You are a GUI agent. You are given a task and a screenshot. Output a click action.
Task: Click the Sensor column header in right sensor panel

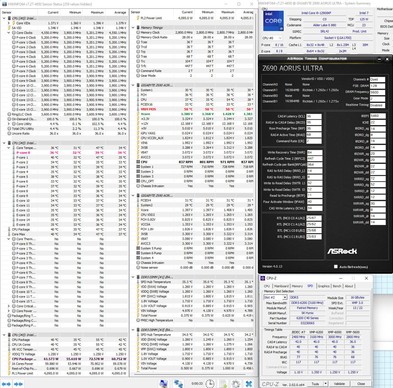click(x=152, y=12)
